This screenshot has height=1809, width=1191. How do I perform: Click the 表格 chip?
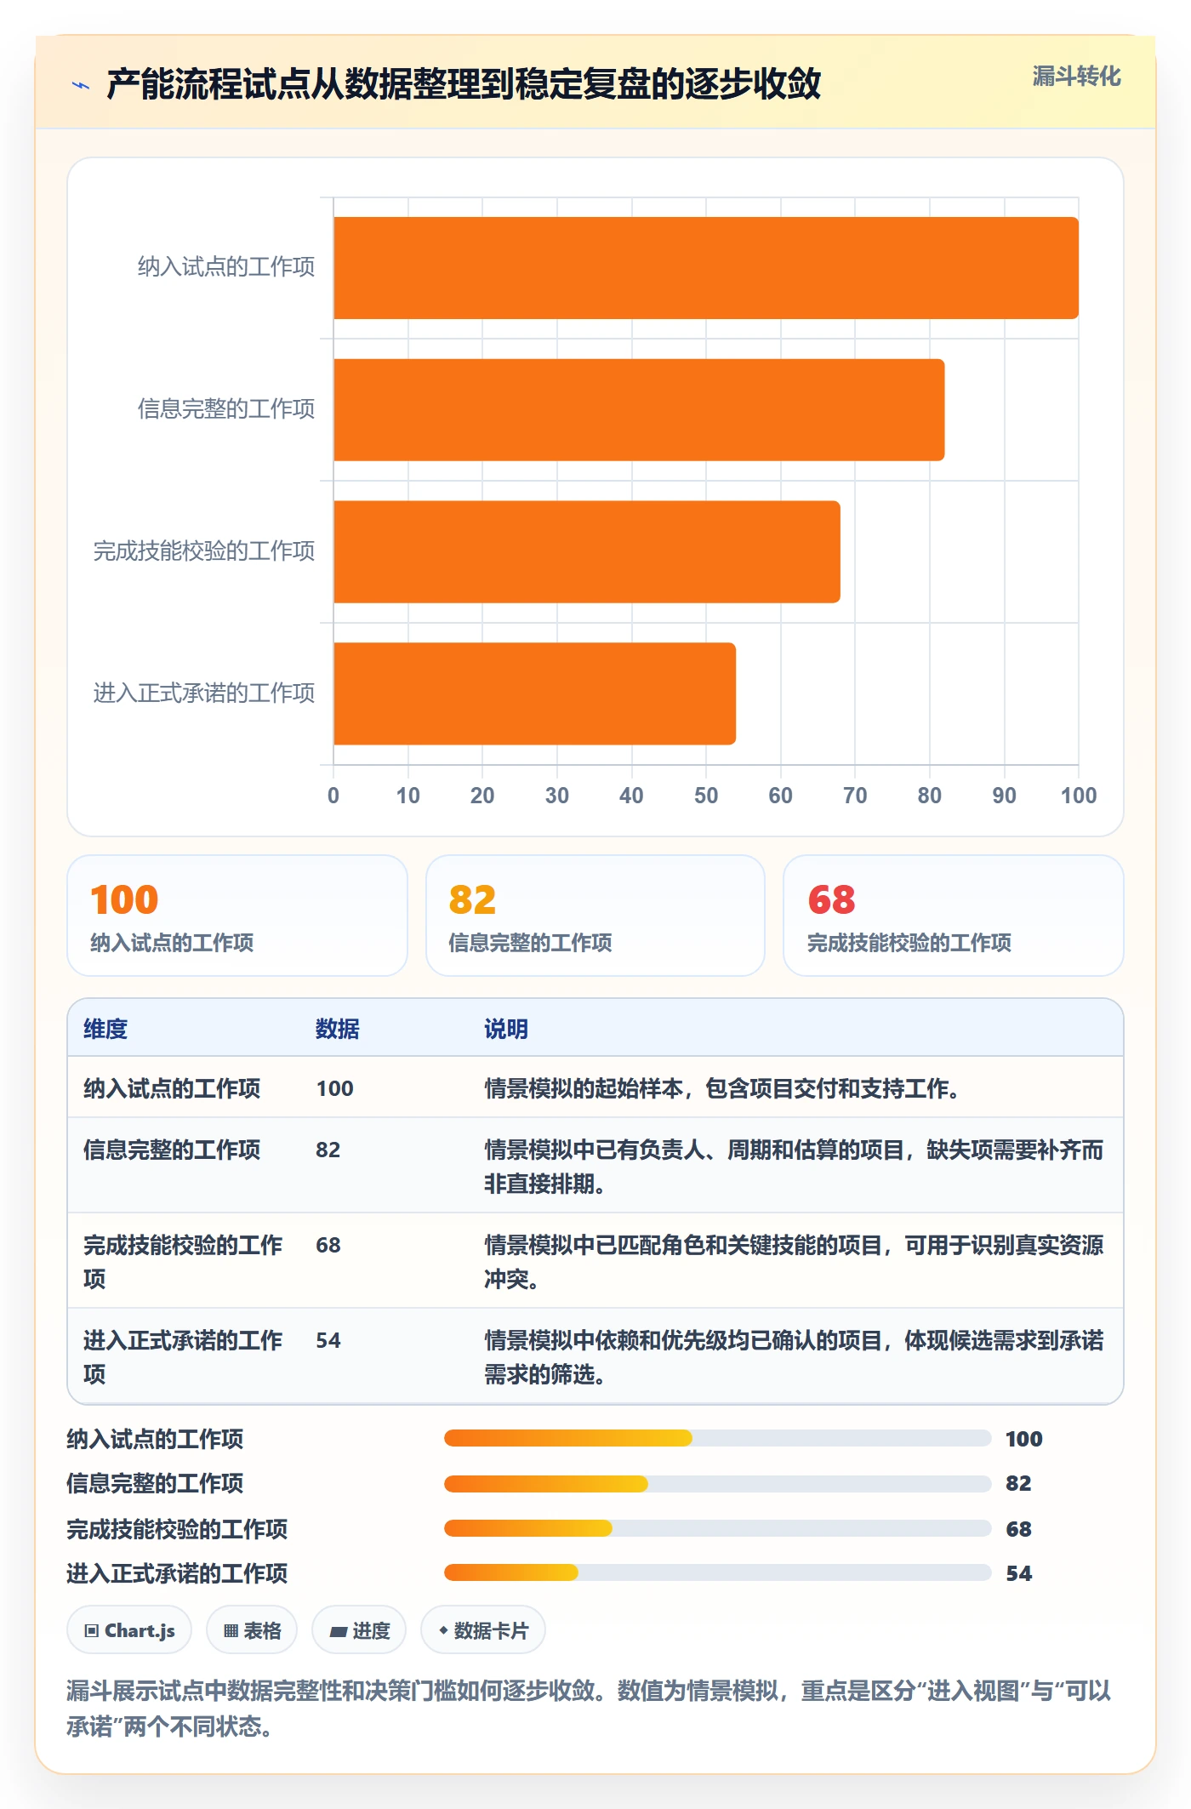pos(252,1630)
